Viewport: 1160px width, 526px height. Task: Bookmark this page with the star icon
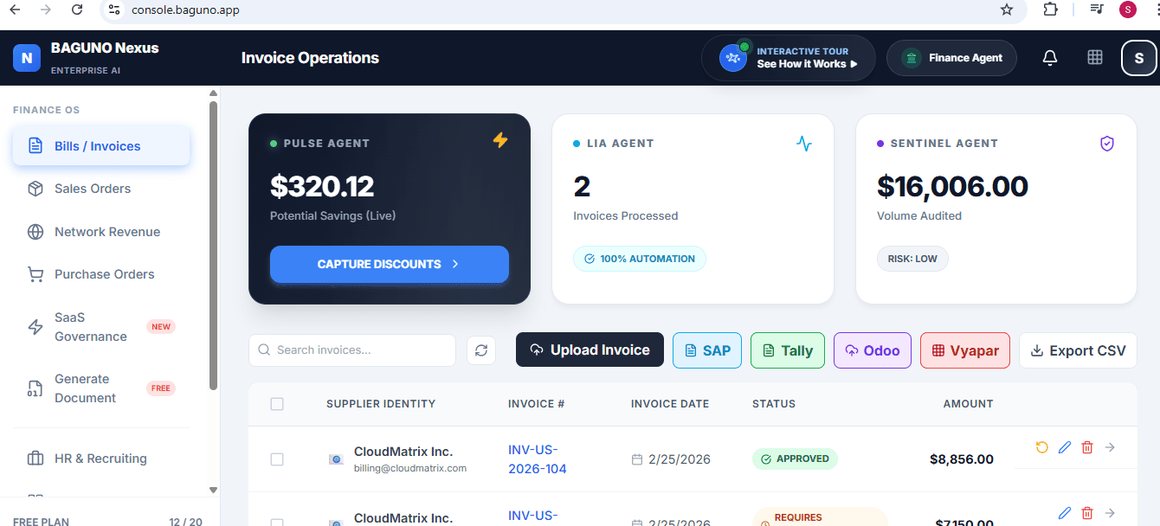1006,10
